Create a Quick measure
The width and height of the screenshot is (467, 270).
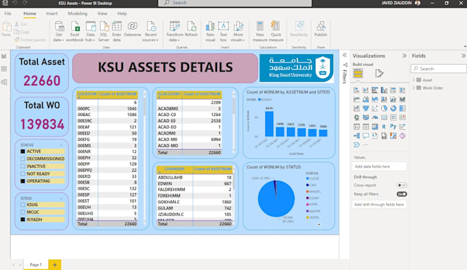tap(276, 32)
